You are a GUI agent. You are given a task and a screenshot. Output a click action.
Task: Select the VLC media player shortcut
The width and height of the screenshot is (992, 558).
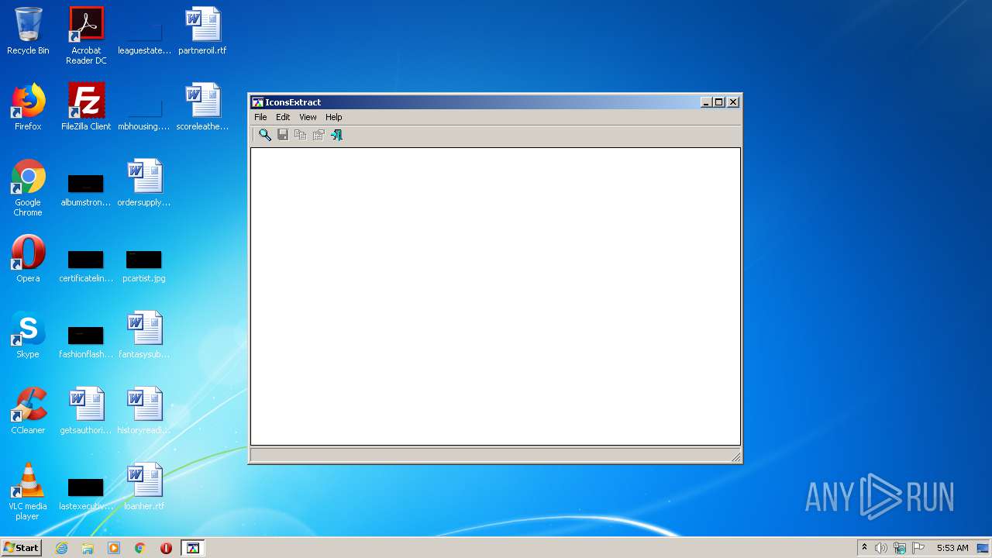click(x=28, y=491)
